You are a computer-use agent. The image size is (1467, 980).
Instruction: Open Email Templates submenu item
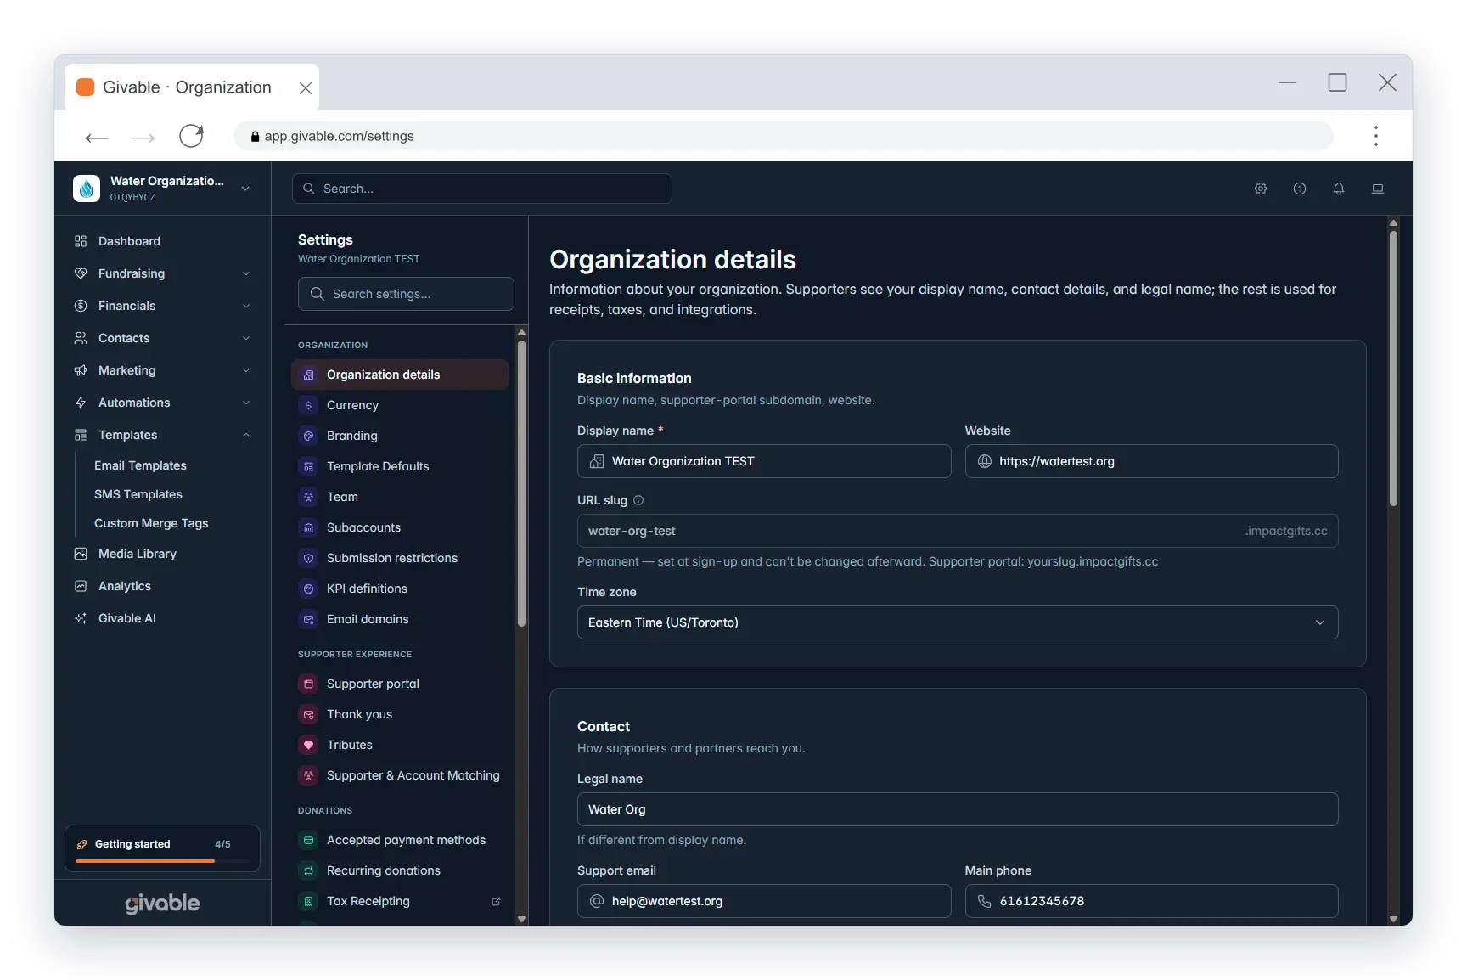(x=140, y=465)
